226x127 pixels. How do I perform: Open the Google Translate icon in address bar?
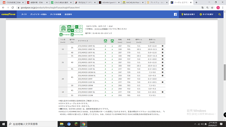(x=203, y=8)
